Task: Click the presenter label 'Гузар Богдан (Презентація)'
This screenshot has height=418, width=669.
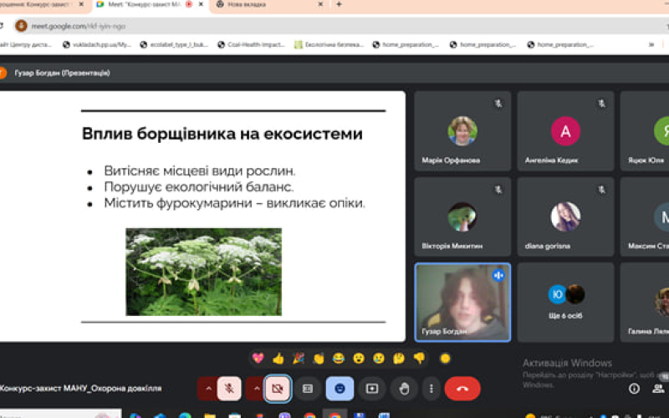Action: pyautogui.click(x=62, y=73)
